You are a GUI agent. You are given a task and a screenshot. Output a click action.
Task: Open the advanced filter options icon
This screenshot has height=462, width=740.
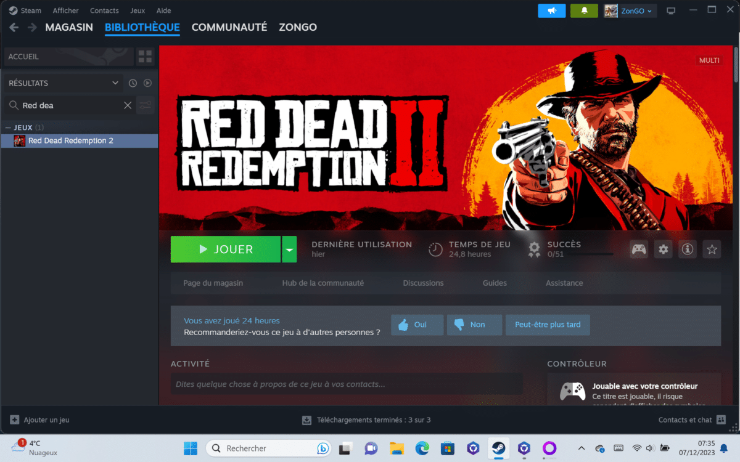click(146, 105)
